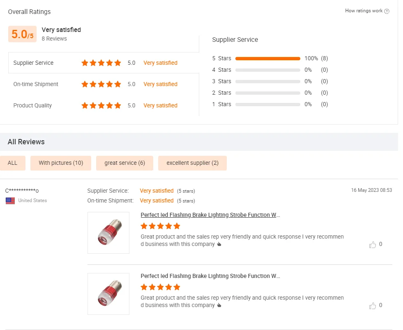
Task: Select the ALL reviews filter
Action: click(13, 163)
